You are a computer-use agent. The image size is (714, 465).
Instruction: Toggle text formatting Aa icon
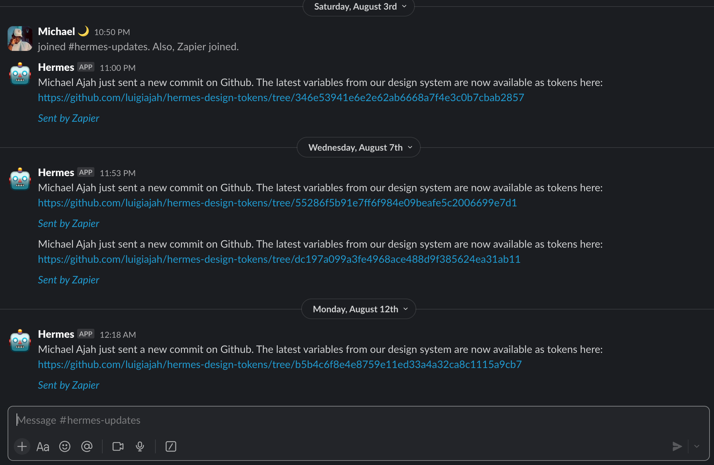tap(43, 446)
